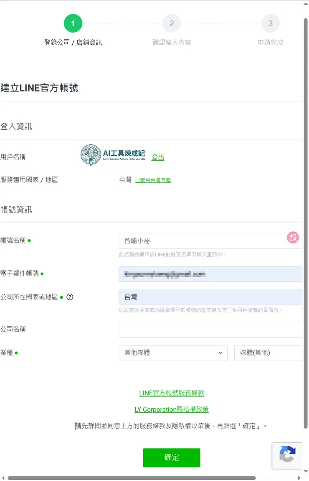Open LINE官方帳號服務條款 link

(x=172, y=393)
